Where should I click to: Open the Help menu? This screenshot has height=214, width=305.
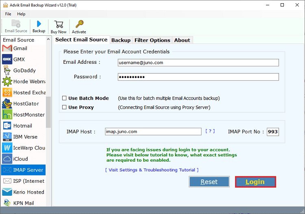pos(21,14)
